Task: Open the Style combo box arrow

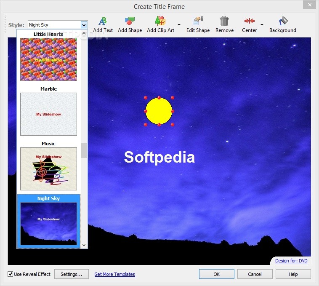Action: point(84,25)
